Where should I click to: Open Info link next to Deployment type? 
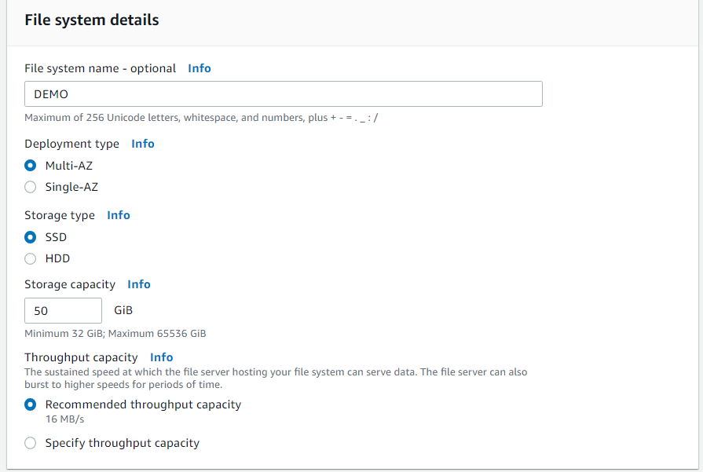point(143,144)
